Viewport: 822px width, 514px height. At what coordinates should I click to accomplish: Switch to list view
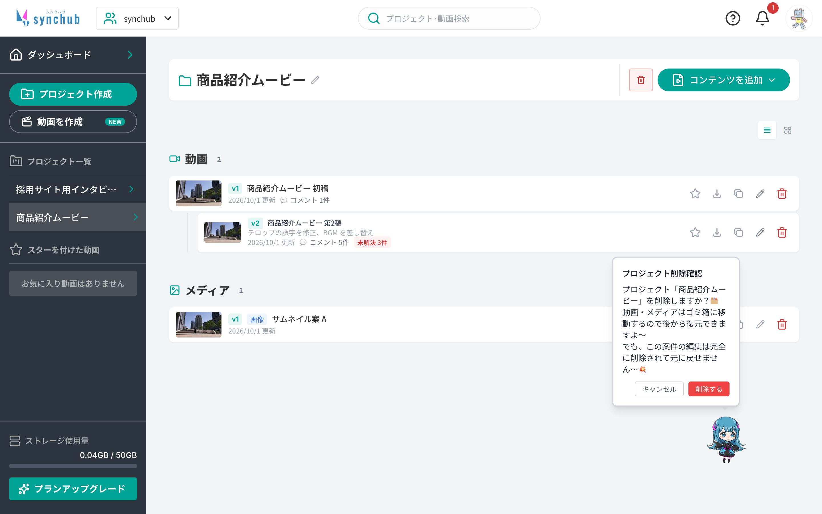click(x=767, y=130)
